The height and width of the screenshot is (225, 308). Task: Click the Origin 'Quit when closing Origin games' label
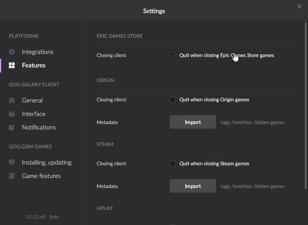pos(214,100)
